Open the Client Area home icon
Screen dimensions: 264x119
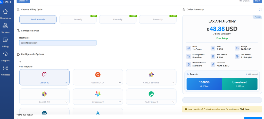coord(5,12)
